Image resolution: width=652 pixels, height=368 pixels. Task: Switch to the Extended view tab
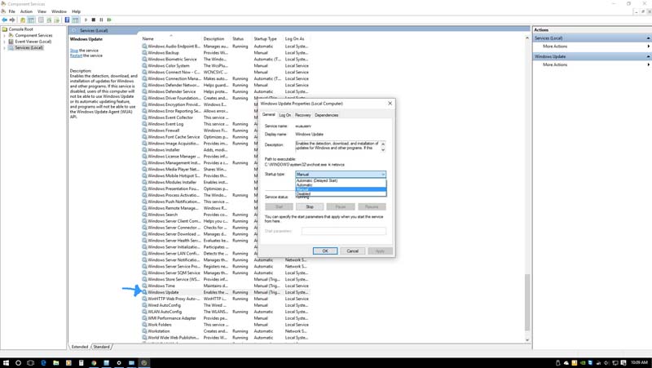click(79, 347)
